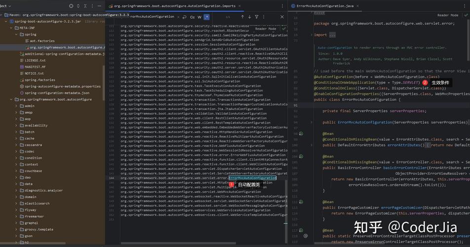The width and height of the screenshot is (470, 247).
Task: Close the find bar
Action: [282, 17]
